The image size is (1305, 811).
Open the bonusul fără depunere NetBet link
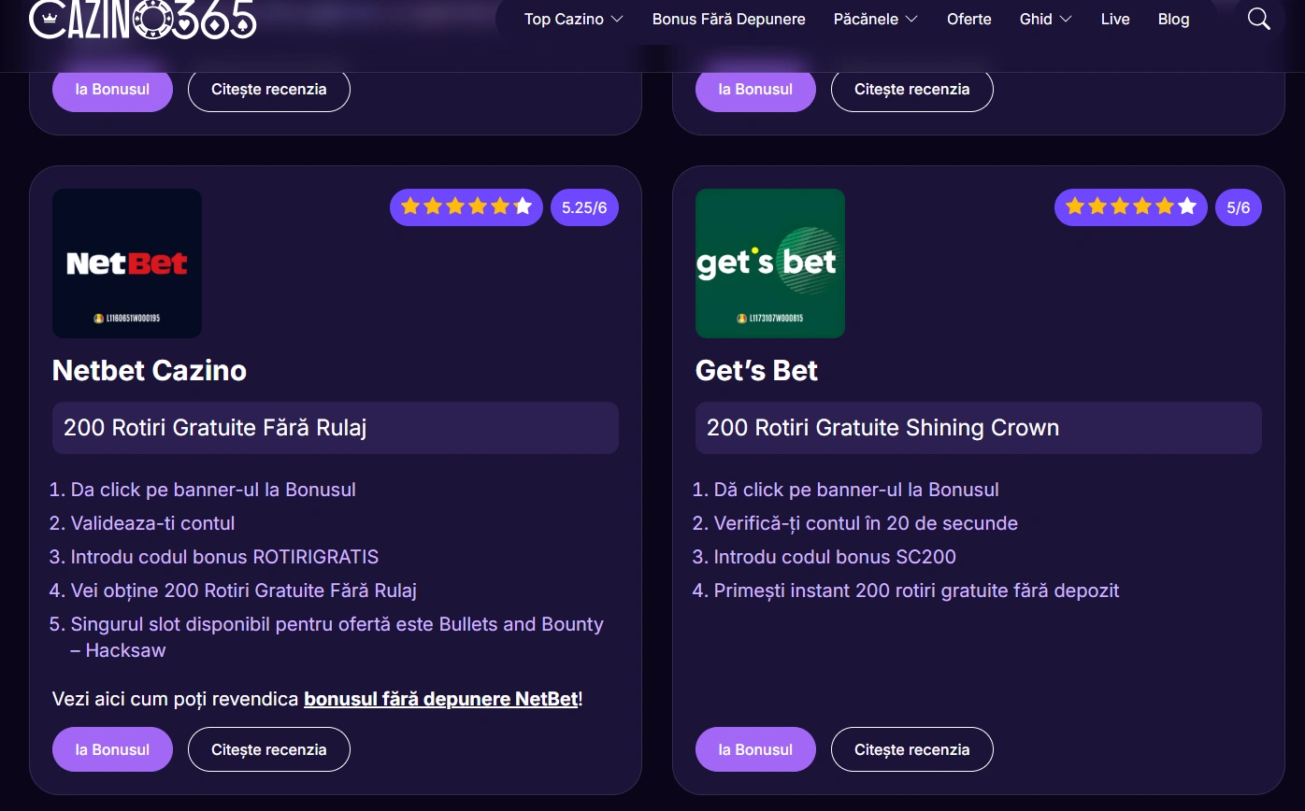click(x=439, y=698)
